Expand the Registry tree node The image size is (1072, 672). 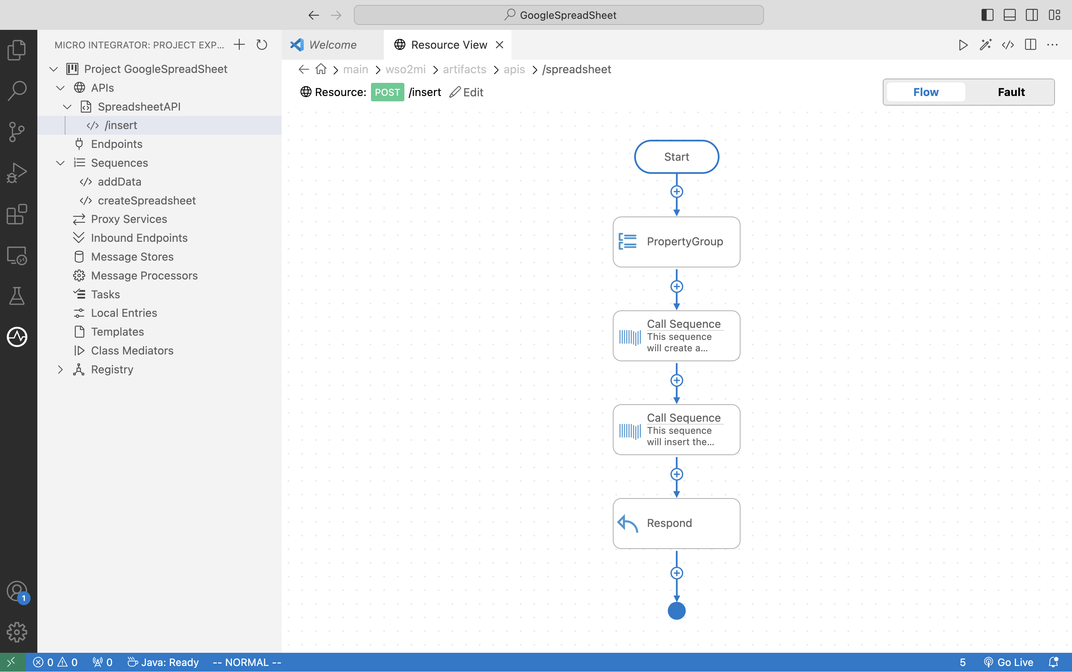point(60,369)
